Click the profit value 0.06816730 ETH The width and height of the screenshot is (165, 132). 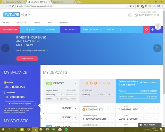(x=128, y=119)
